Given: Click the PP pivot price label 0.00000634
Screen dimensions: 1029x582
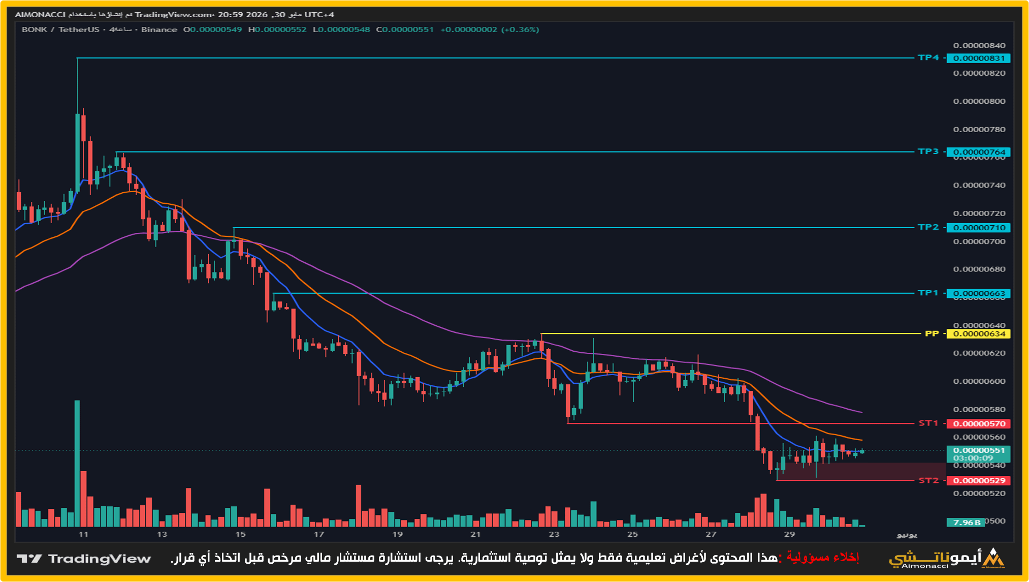Looking at the screenshot, I should tap(978, 334).
